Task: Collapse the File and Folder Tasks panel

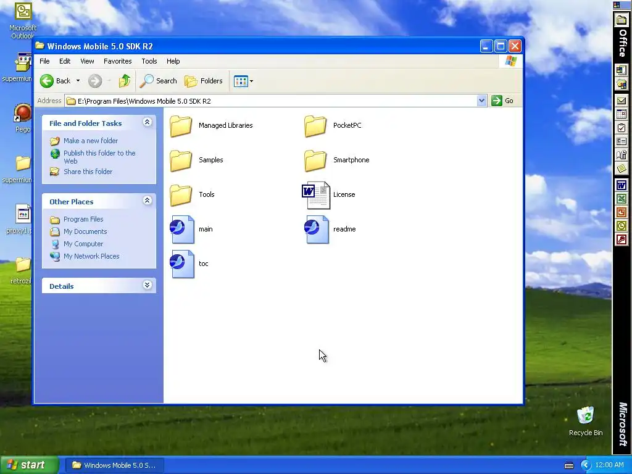Action: (147, 122)
